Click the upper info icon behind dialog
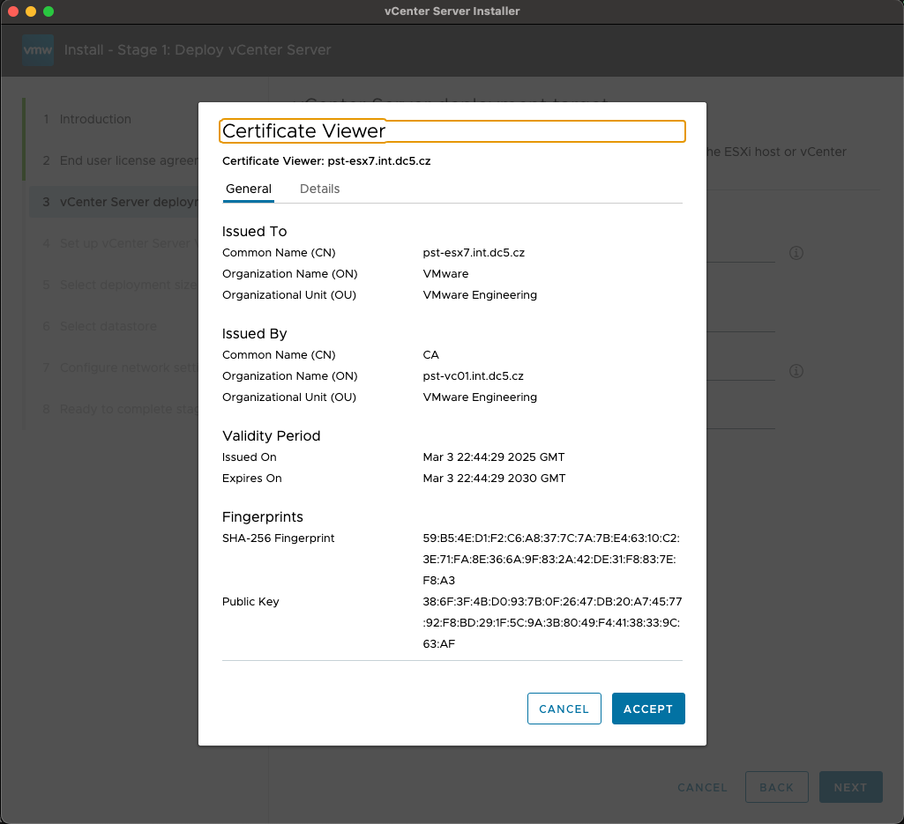This screenshot has width=904, height=824. [x=796, y=253]
